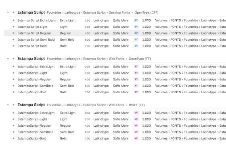The width and height of the screenshot is (226, 150).
Task: Select 'EstampaScript-ExtraLight' name in WOFF (TT) group
Action: point(36,113)
